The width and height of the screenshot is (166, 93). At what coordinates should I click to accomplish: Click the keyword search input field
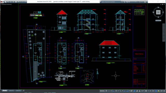click(111, 2)
